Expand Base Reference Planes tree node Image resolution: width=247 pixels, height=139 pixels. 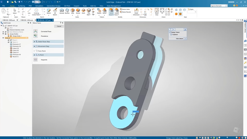click(x=3, y=32)
